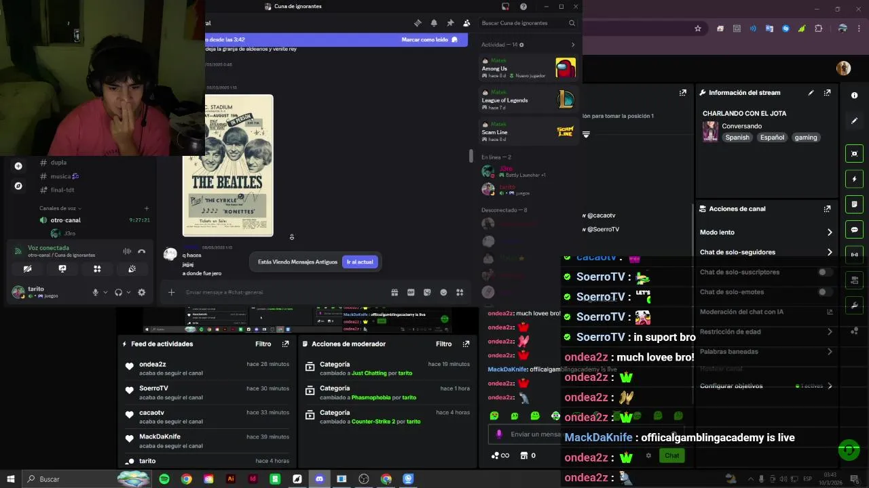Open Discord inbox icon in title bar
869x488 pixels.
tap(505, 7)
